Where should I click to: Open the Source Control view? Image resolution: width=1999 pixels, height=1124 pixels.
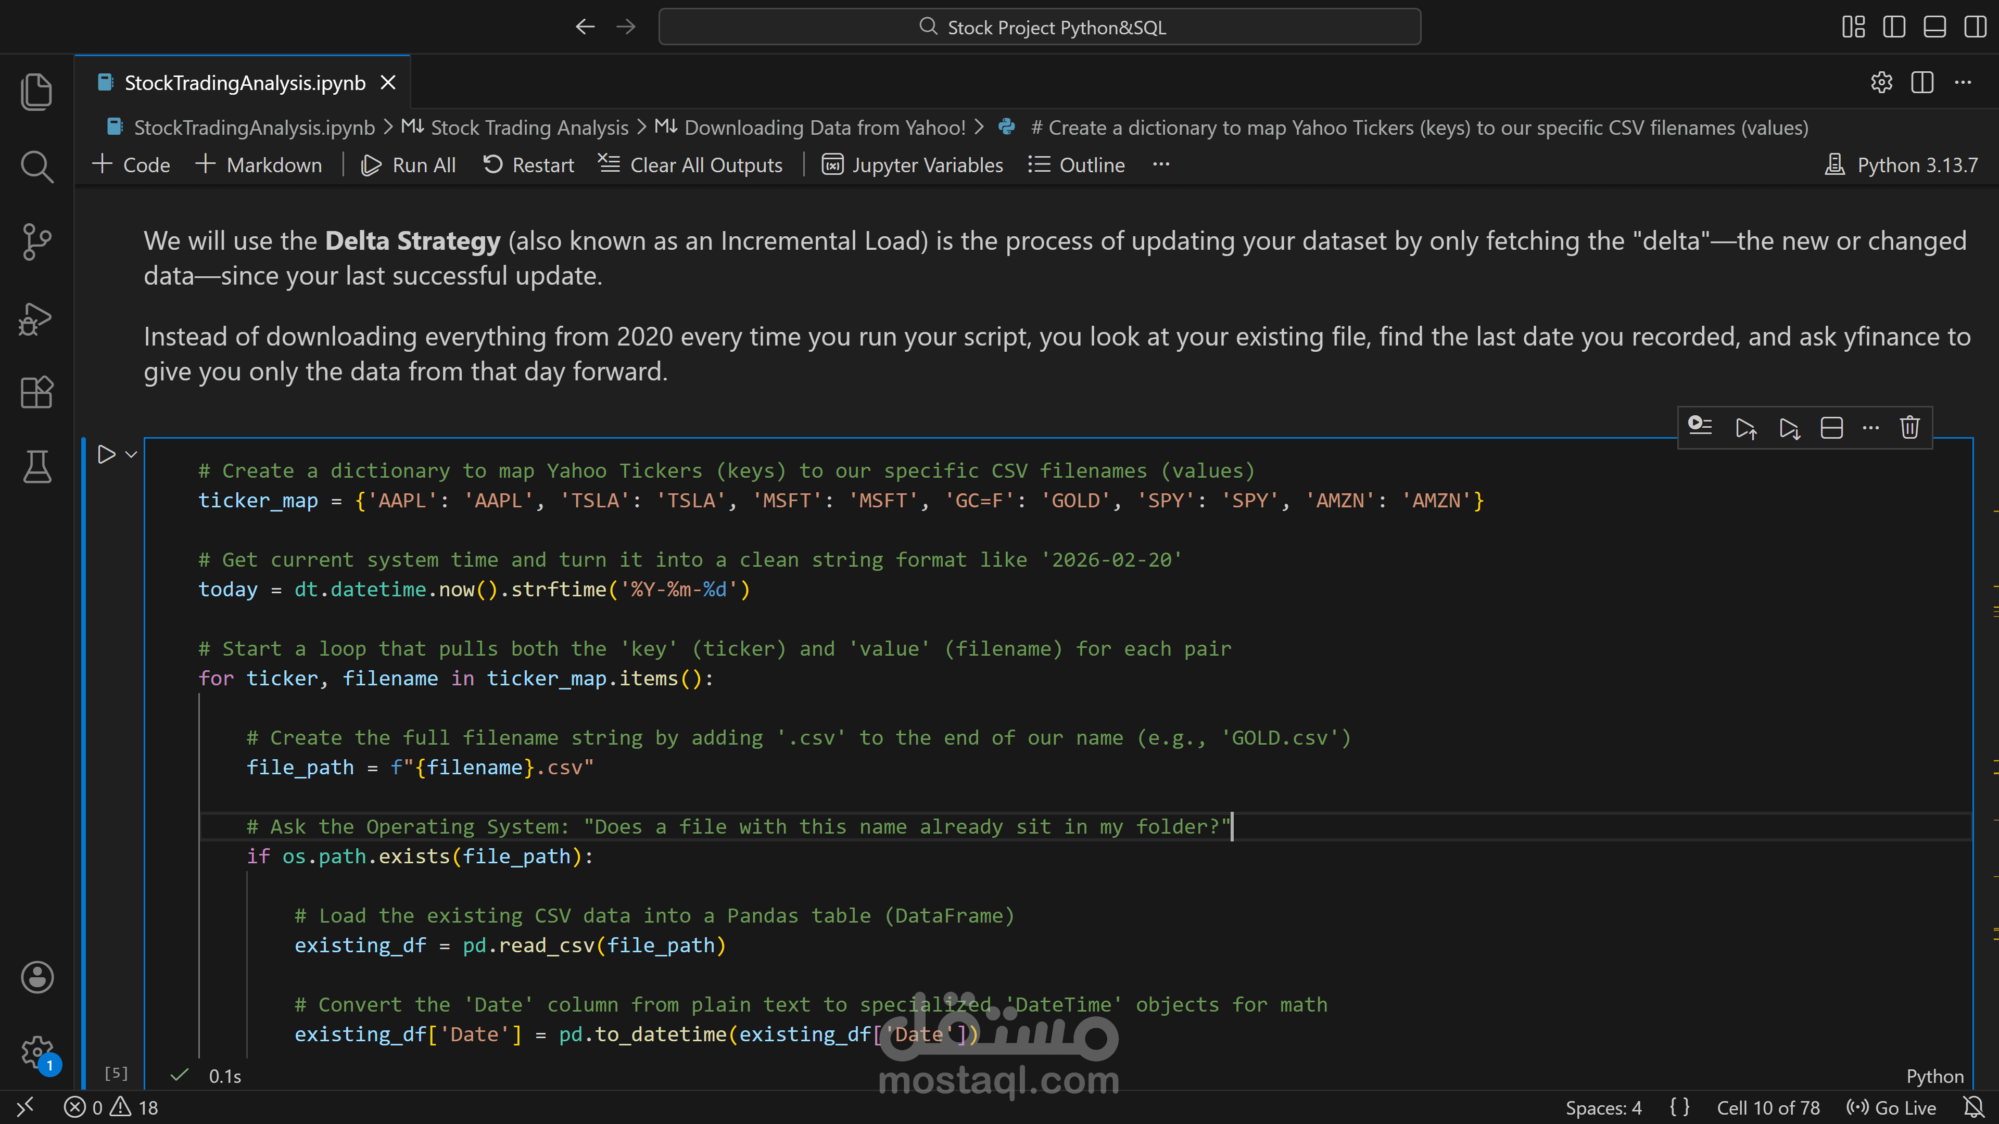pos(36,242)
